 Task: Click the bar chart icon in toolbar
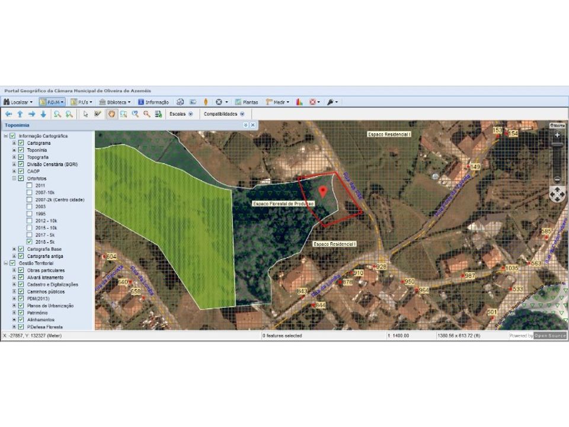(x=299, y=102)
